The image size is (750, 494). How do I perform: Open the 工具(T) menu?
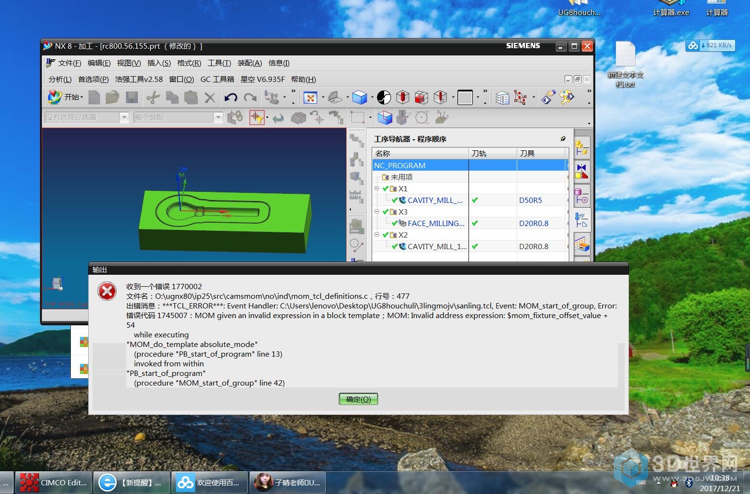[x=219, y=63]
